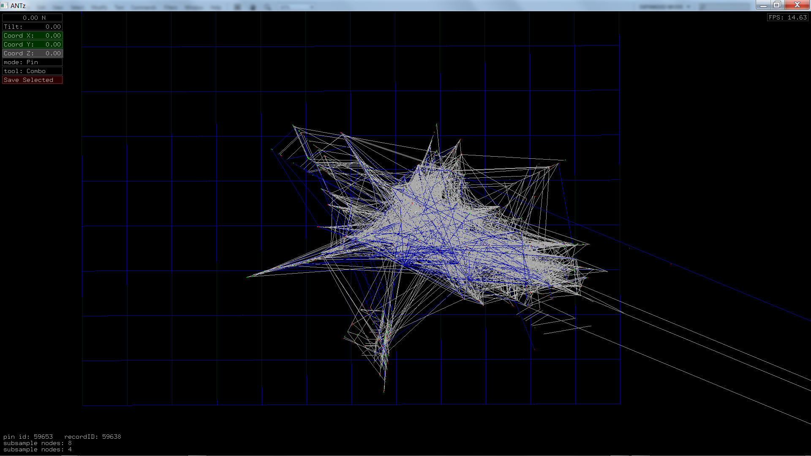Viewport: 811px width, 456px height.
Task: Click the pin id 59653 status text
Action: click(28, 437)
